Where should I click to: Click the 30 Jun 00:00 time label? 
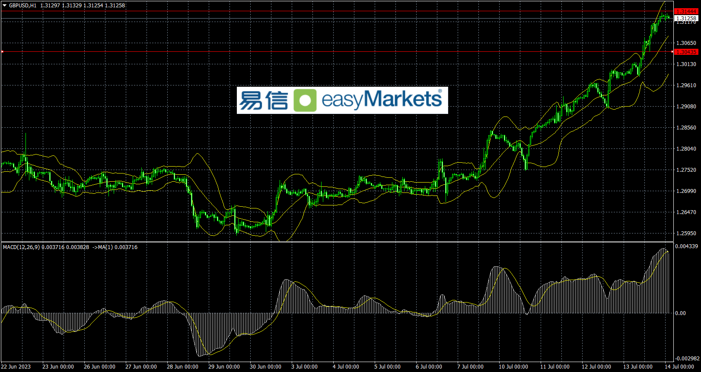point(265,367)
